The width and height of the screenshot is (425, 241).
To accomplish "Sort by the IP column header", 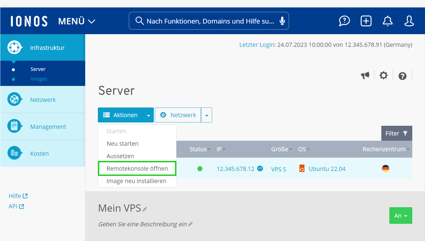I will pyautogui.click(x=221, y=149).
